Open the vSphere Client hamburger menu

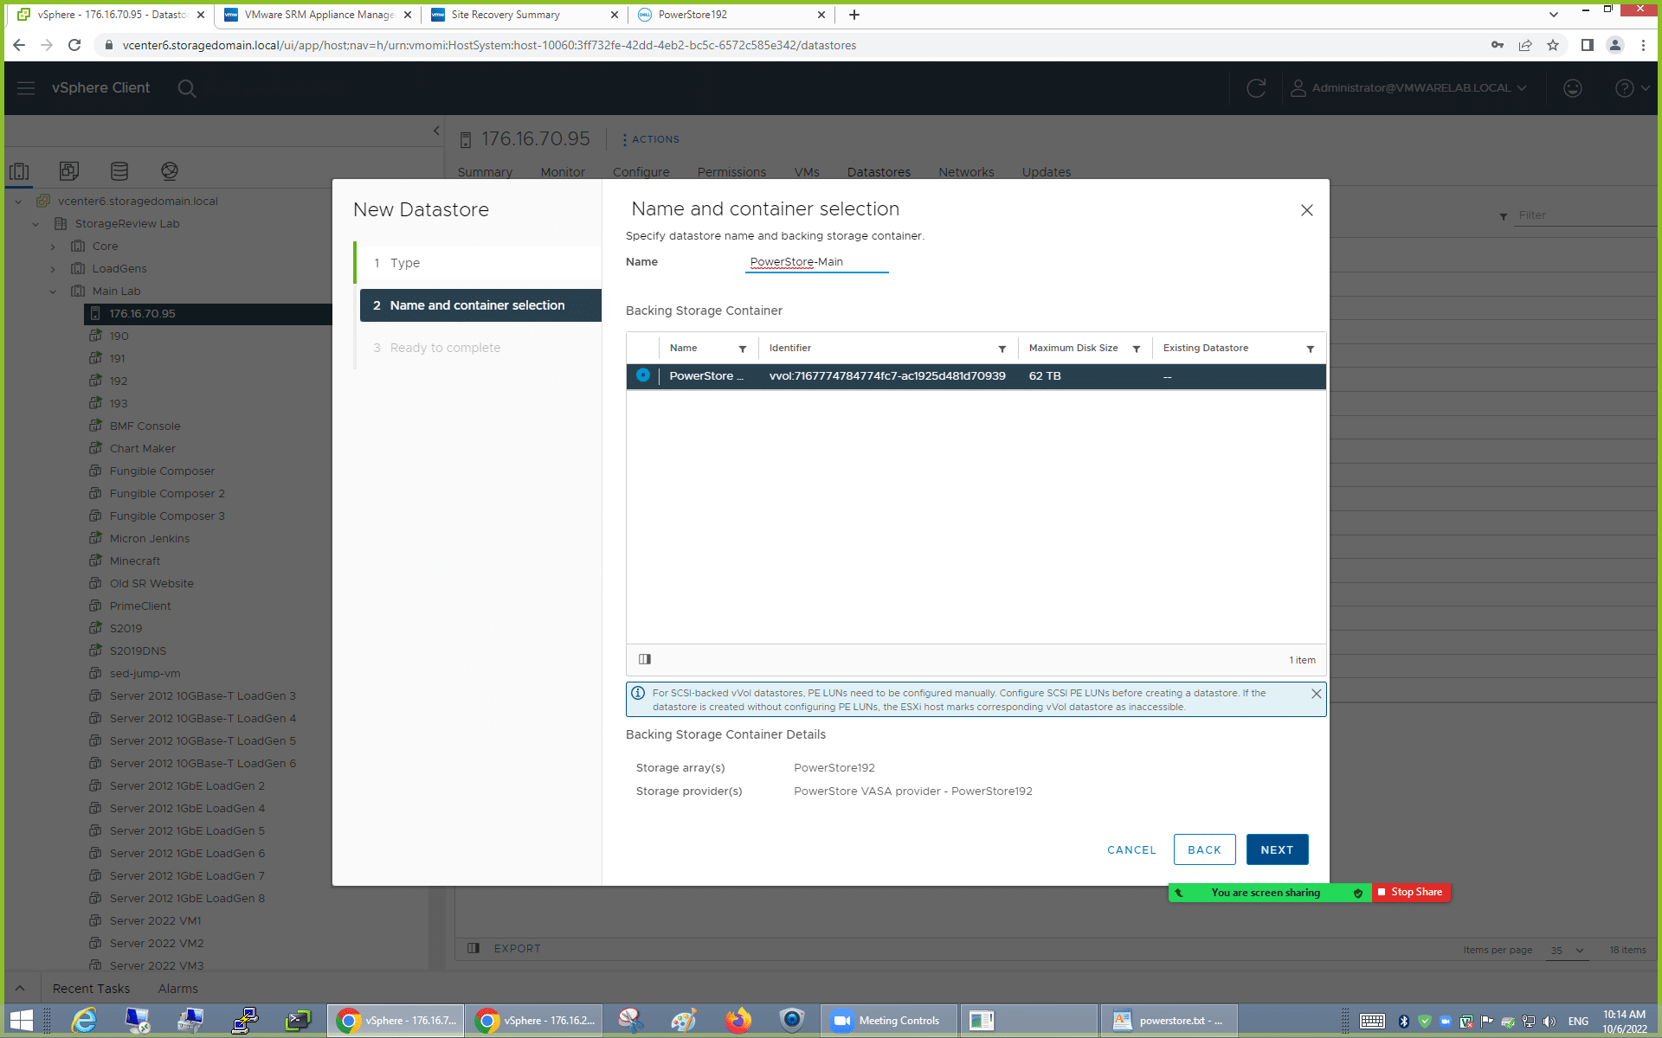coord(26,88)
